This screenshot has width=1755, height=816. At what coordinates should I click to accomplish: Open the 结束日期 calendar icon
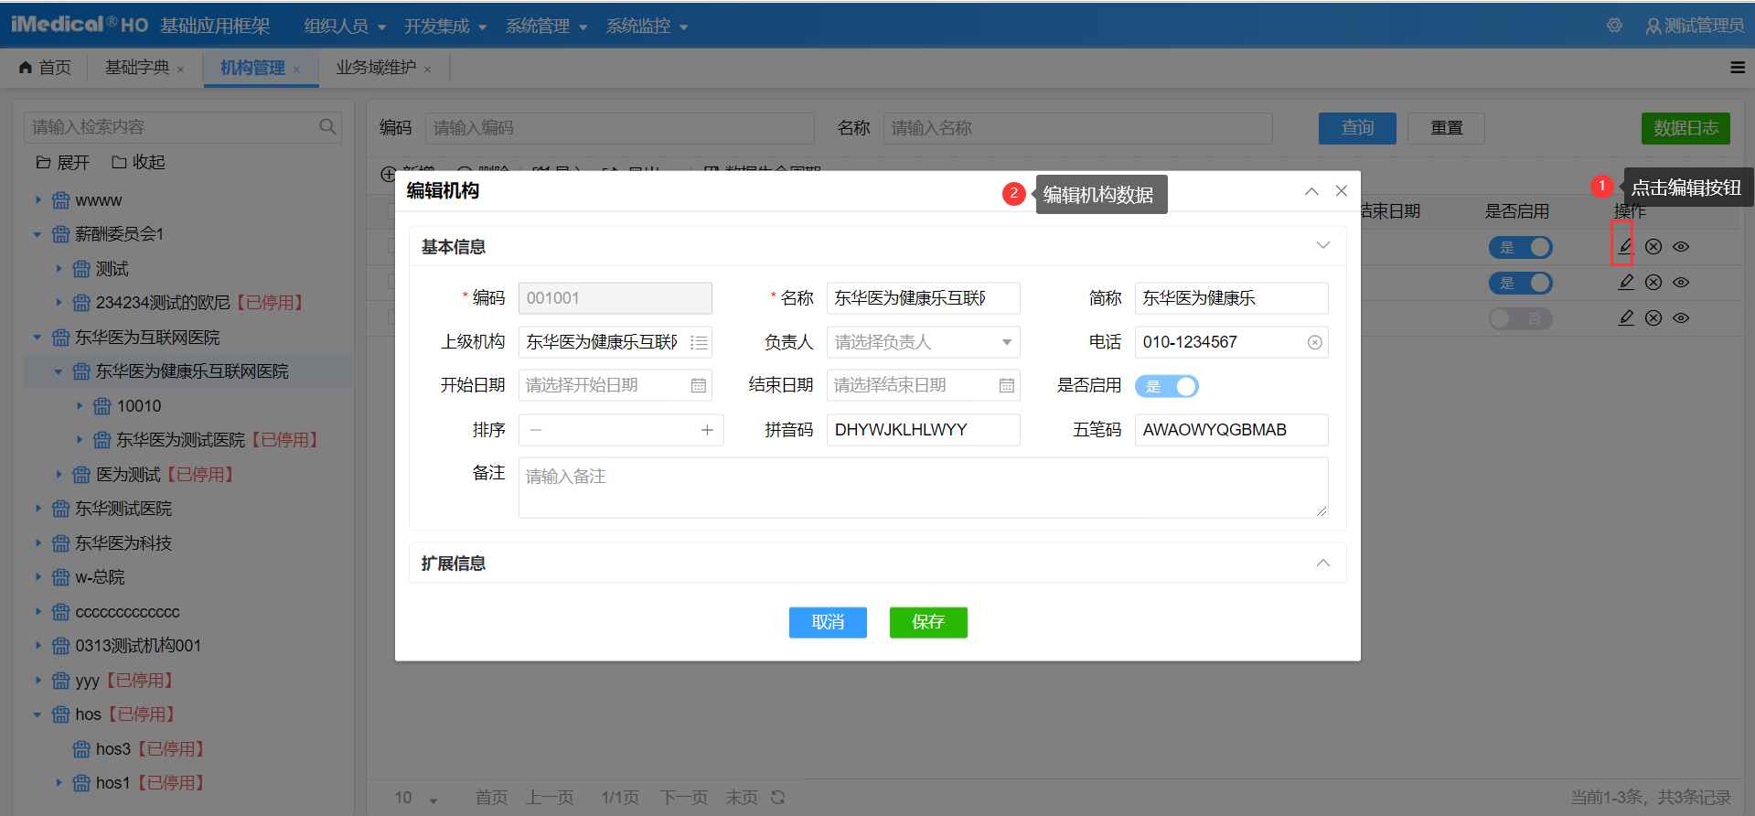coord(1007,386)
